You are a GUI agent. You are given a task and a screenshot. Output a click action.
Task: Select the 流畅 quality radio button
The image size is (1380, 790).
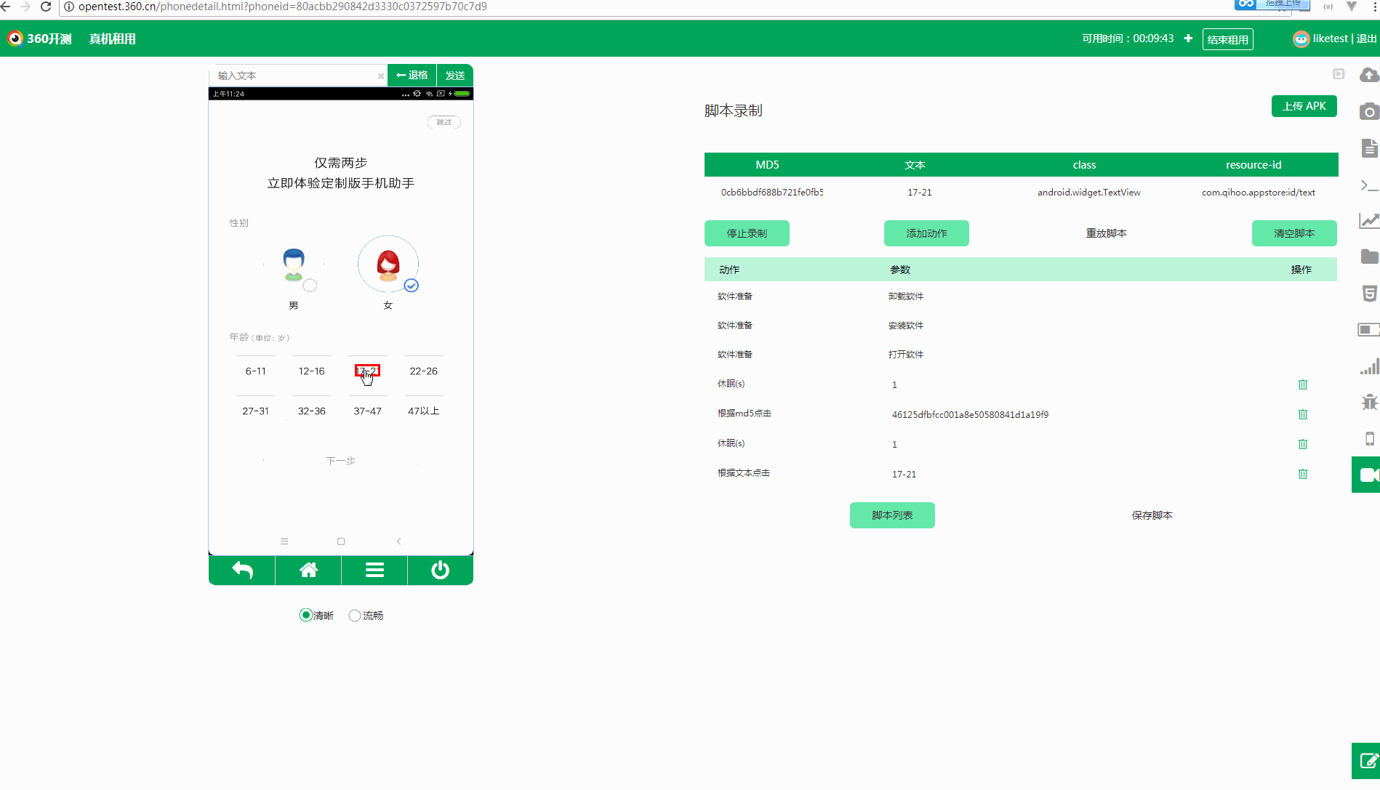click(x=355, y=616)
